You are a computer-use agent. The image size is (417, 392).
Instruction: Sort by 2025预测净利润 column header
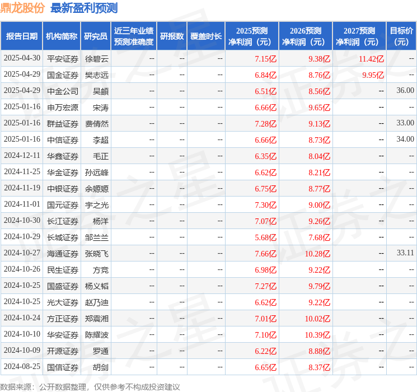click(252, 36)
